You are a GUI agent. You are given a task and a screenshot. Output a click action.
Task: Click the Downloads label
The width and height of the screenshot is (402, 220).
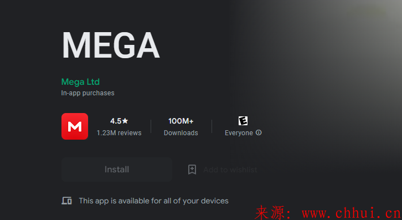(181, 133)
